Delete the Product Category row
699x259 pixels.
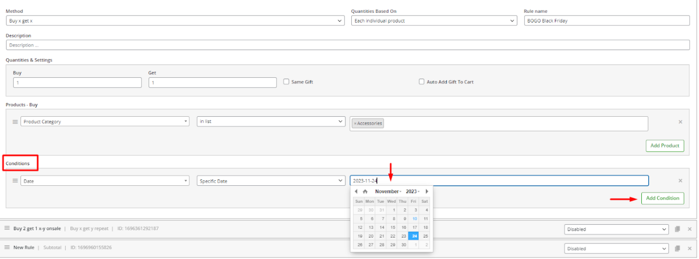pos(680,122)
